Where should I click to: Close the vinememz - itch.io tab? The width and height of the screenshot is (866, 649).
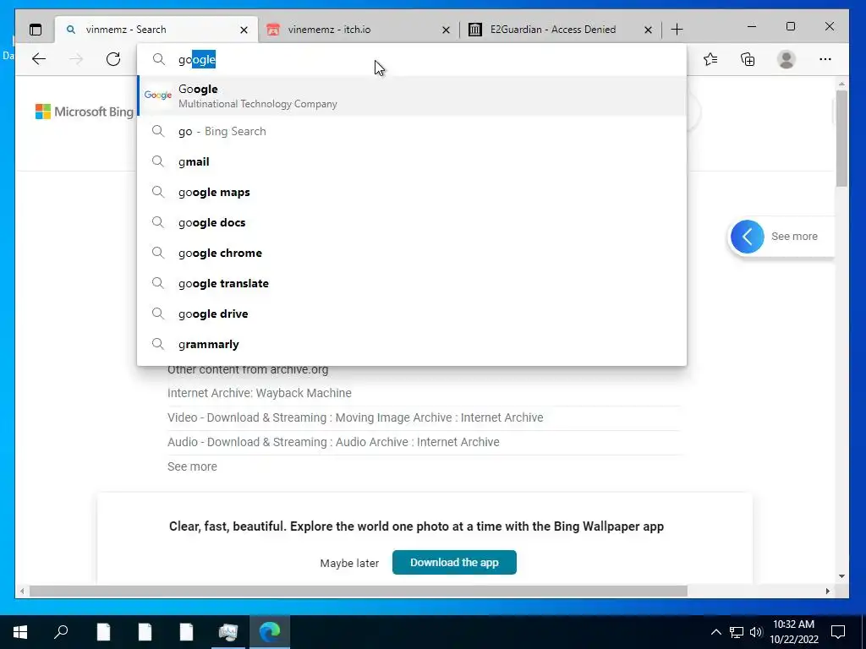[x=447, y=30]
